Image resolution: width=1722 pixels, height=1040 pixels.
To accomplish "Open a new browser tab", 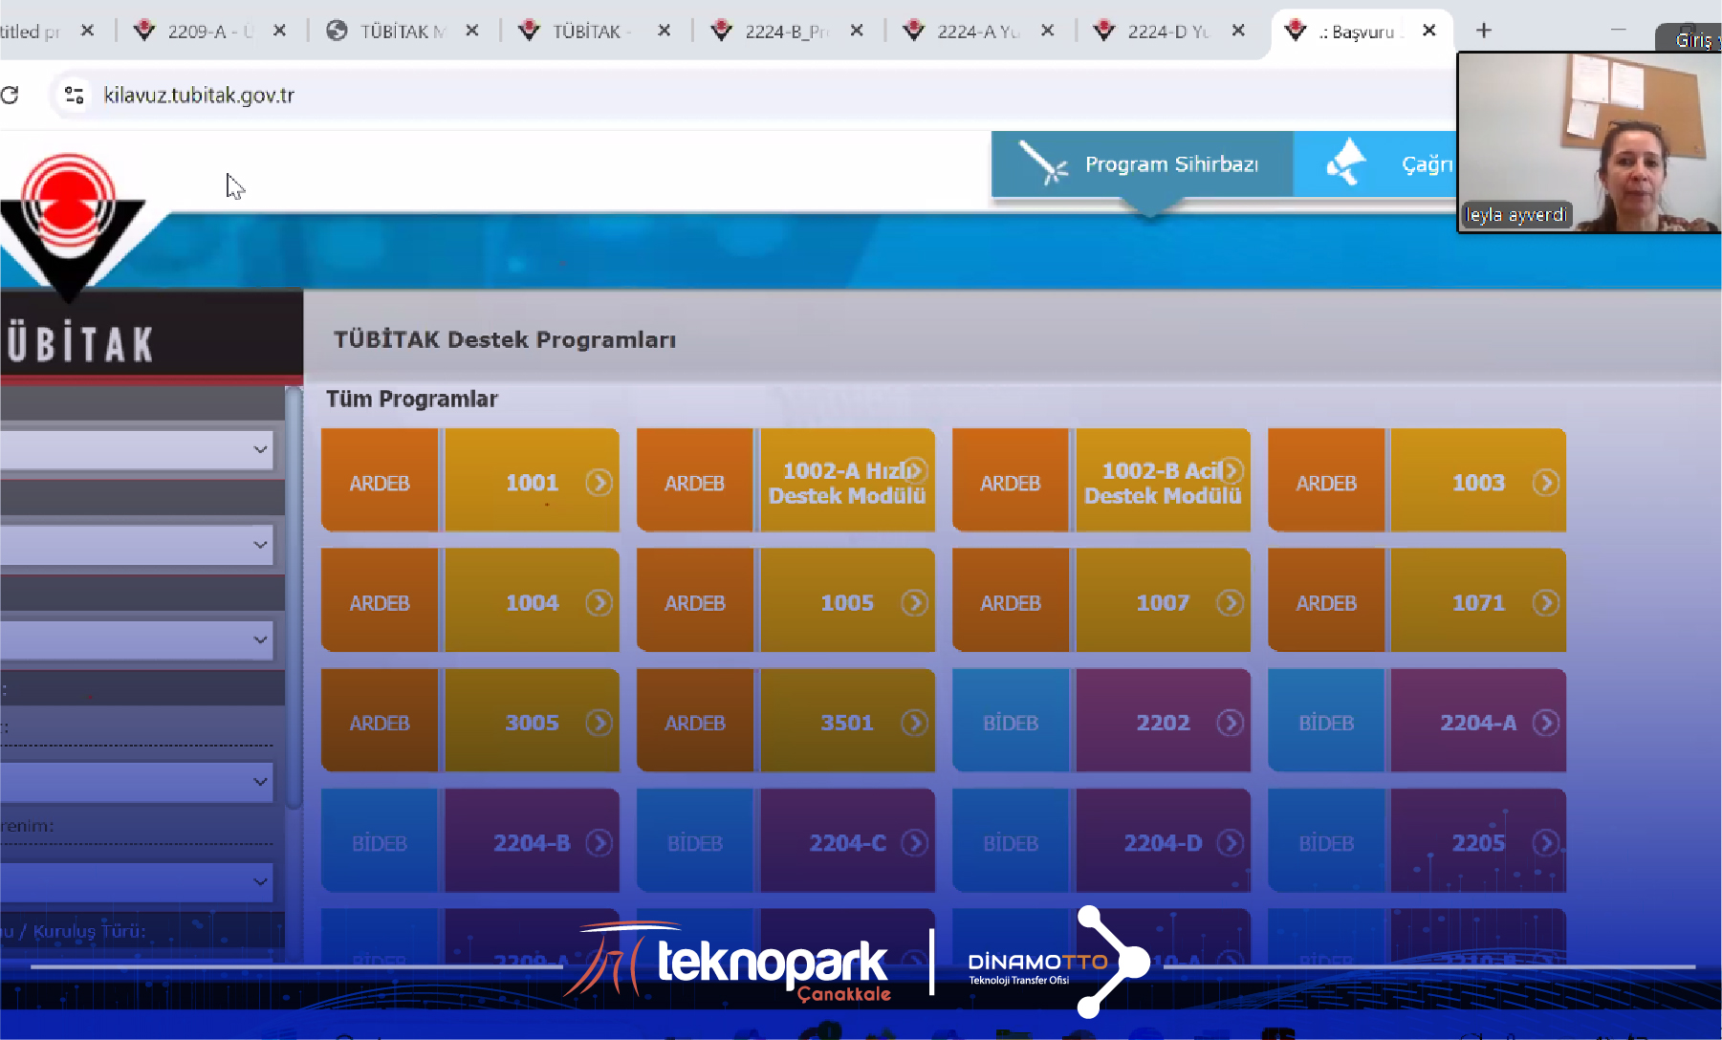I will click(1483, 31).
